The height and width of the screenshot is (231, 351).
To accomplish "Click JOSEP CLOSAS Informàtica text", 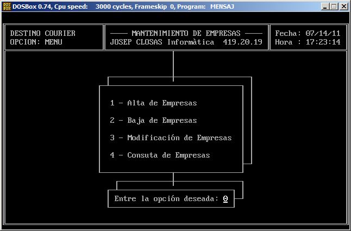I will point(163,42).
